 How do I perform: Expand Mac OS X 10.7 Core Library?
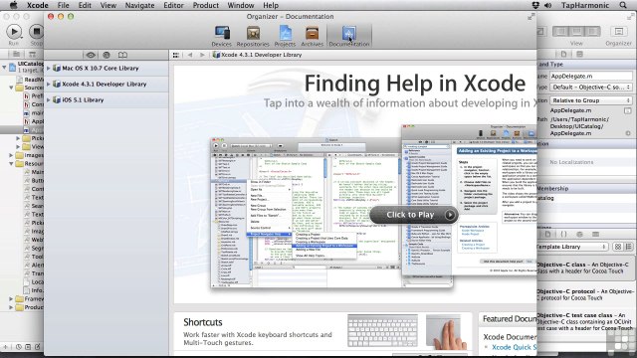[x=49, y=69]
